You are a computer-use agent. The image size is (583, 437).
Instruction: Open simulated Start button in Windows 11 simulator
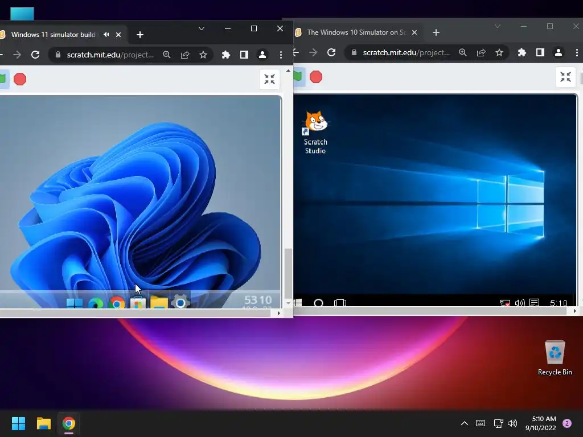tap(75, 303)
